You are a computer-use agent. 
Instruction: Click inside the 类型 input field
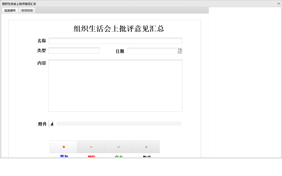(x=74, y=50)
